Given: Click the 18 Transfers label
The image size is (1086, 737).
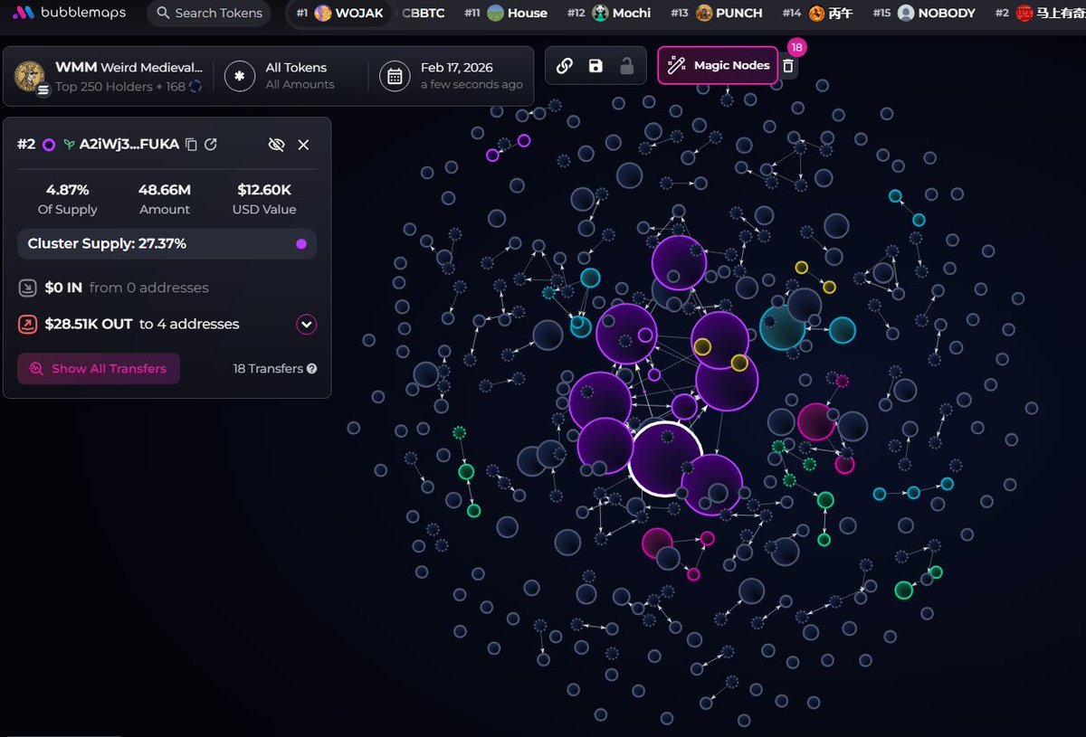Looking at the screenshot, I should (268, 369).
